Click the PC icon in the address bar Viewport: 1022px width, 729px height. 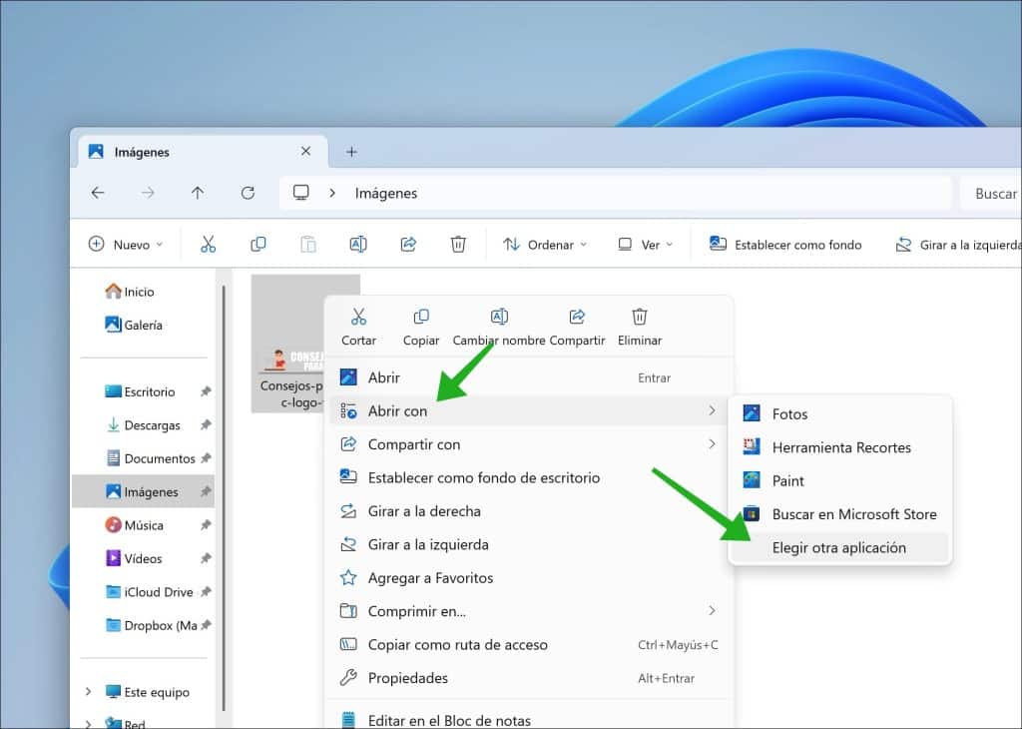pyautogui.click(x=301, y=193)
